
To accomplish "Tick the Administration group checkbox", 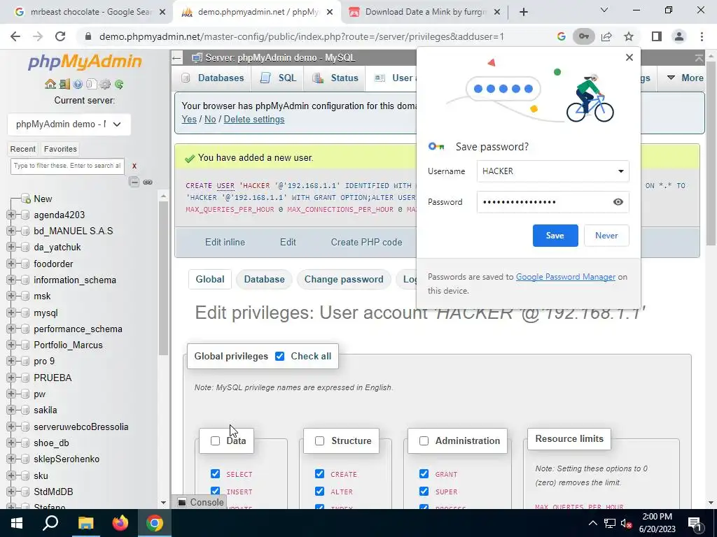I will point(424,441).
